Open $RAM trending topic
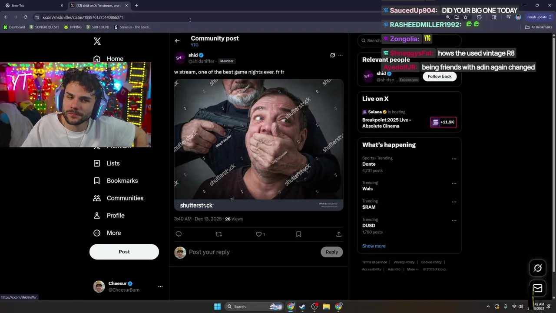 point(369,207)
